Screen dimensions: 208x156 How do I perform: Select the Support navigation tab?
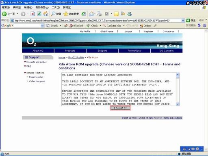point(102,51)
